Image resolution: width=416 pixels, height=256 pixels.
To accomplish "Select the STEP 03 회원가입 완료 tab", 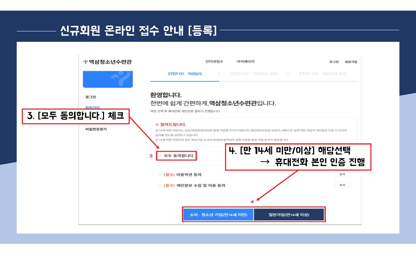I will pyautogui.click(x=322, y=74).
